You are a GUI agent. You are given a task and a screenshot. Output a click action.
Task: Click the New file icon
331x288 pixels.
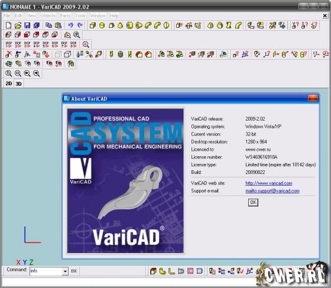(x=8, y=25)
